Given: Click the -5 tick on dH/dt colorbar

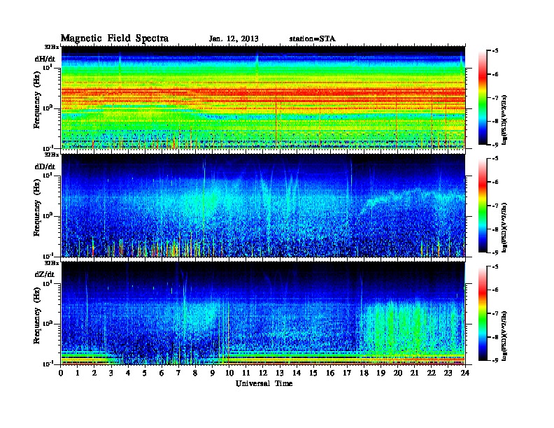Looking at the screenshot, I should click(x=495, y=51).
